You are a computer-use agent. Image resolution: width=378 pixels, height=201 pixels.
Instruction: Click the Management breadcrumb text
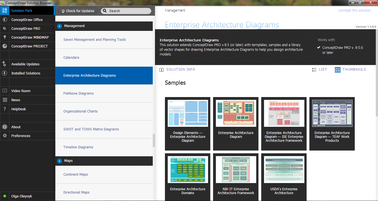tap(175, 10)
